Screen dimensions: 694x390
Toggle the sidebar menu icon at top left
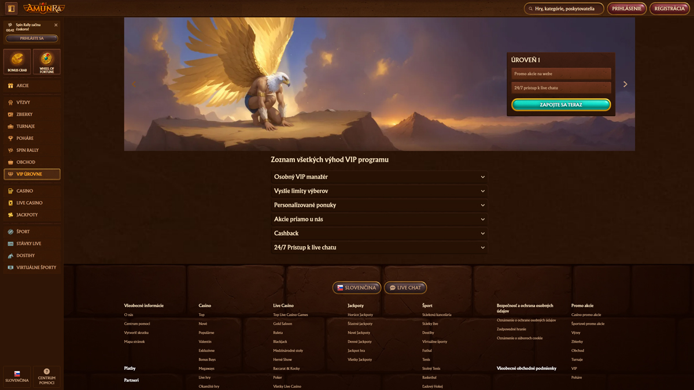click(x=11, y=9)
